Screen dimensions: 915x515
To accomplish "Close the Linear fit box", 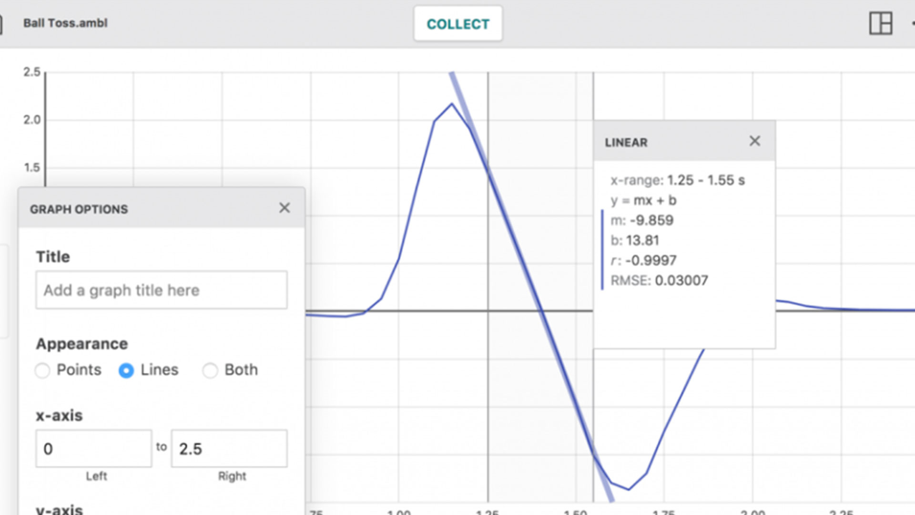I will coord(755,141).
